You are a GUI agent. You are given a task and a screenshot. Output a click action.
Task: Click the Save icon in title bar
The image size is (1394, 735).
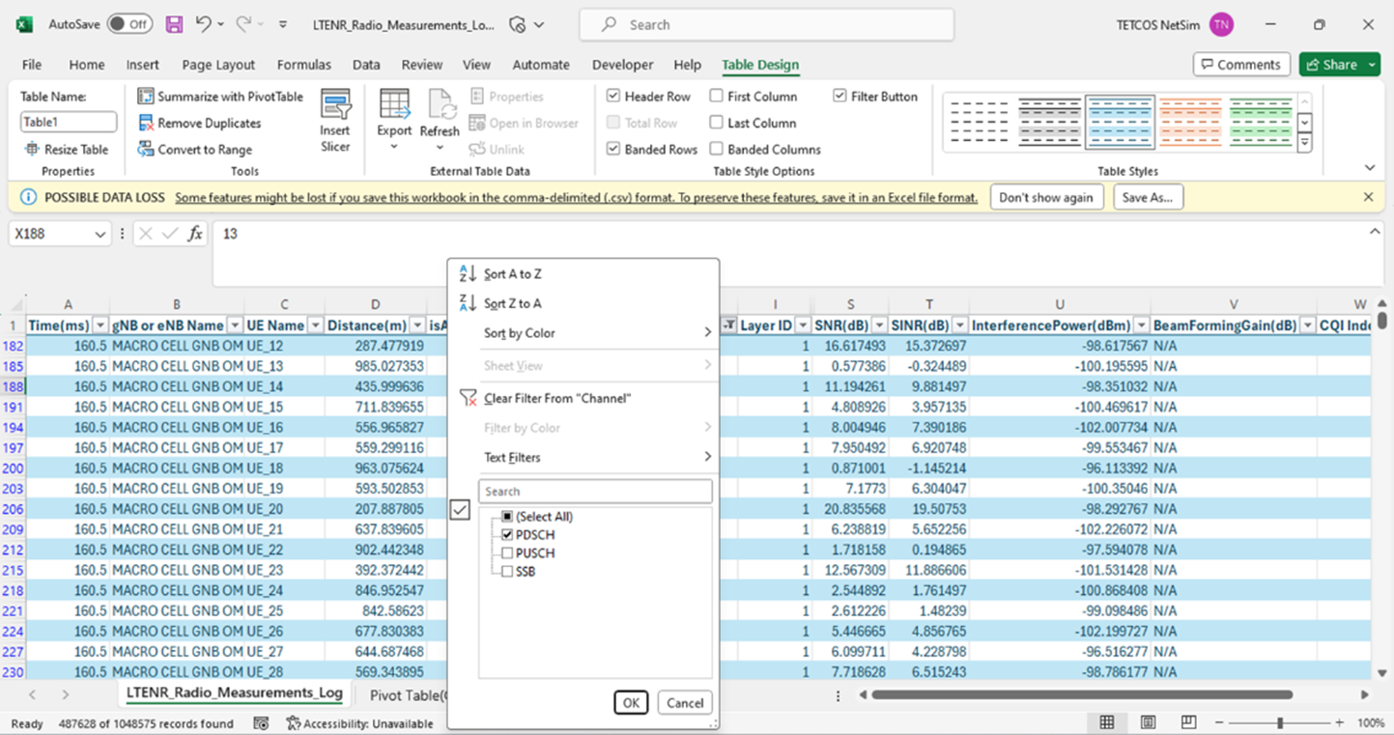pyautogui.click(x=174, y=25)
